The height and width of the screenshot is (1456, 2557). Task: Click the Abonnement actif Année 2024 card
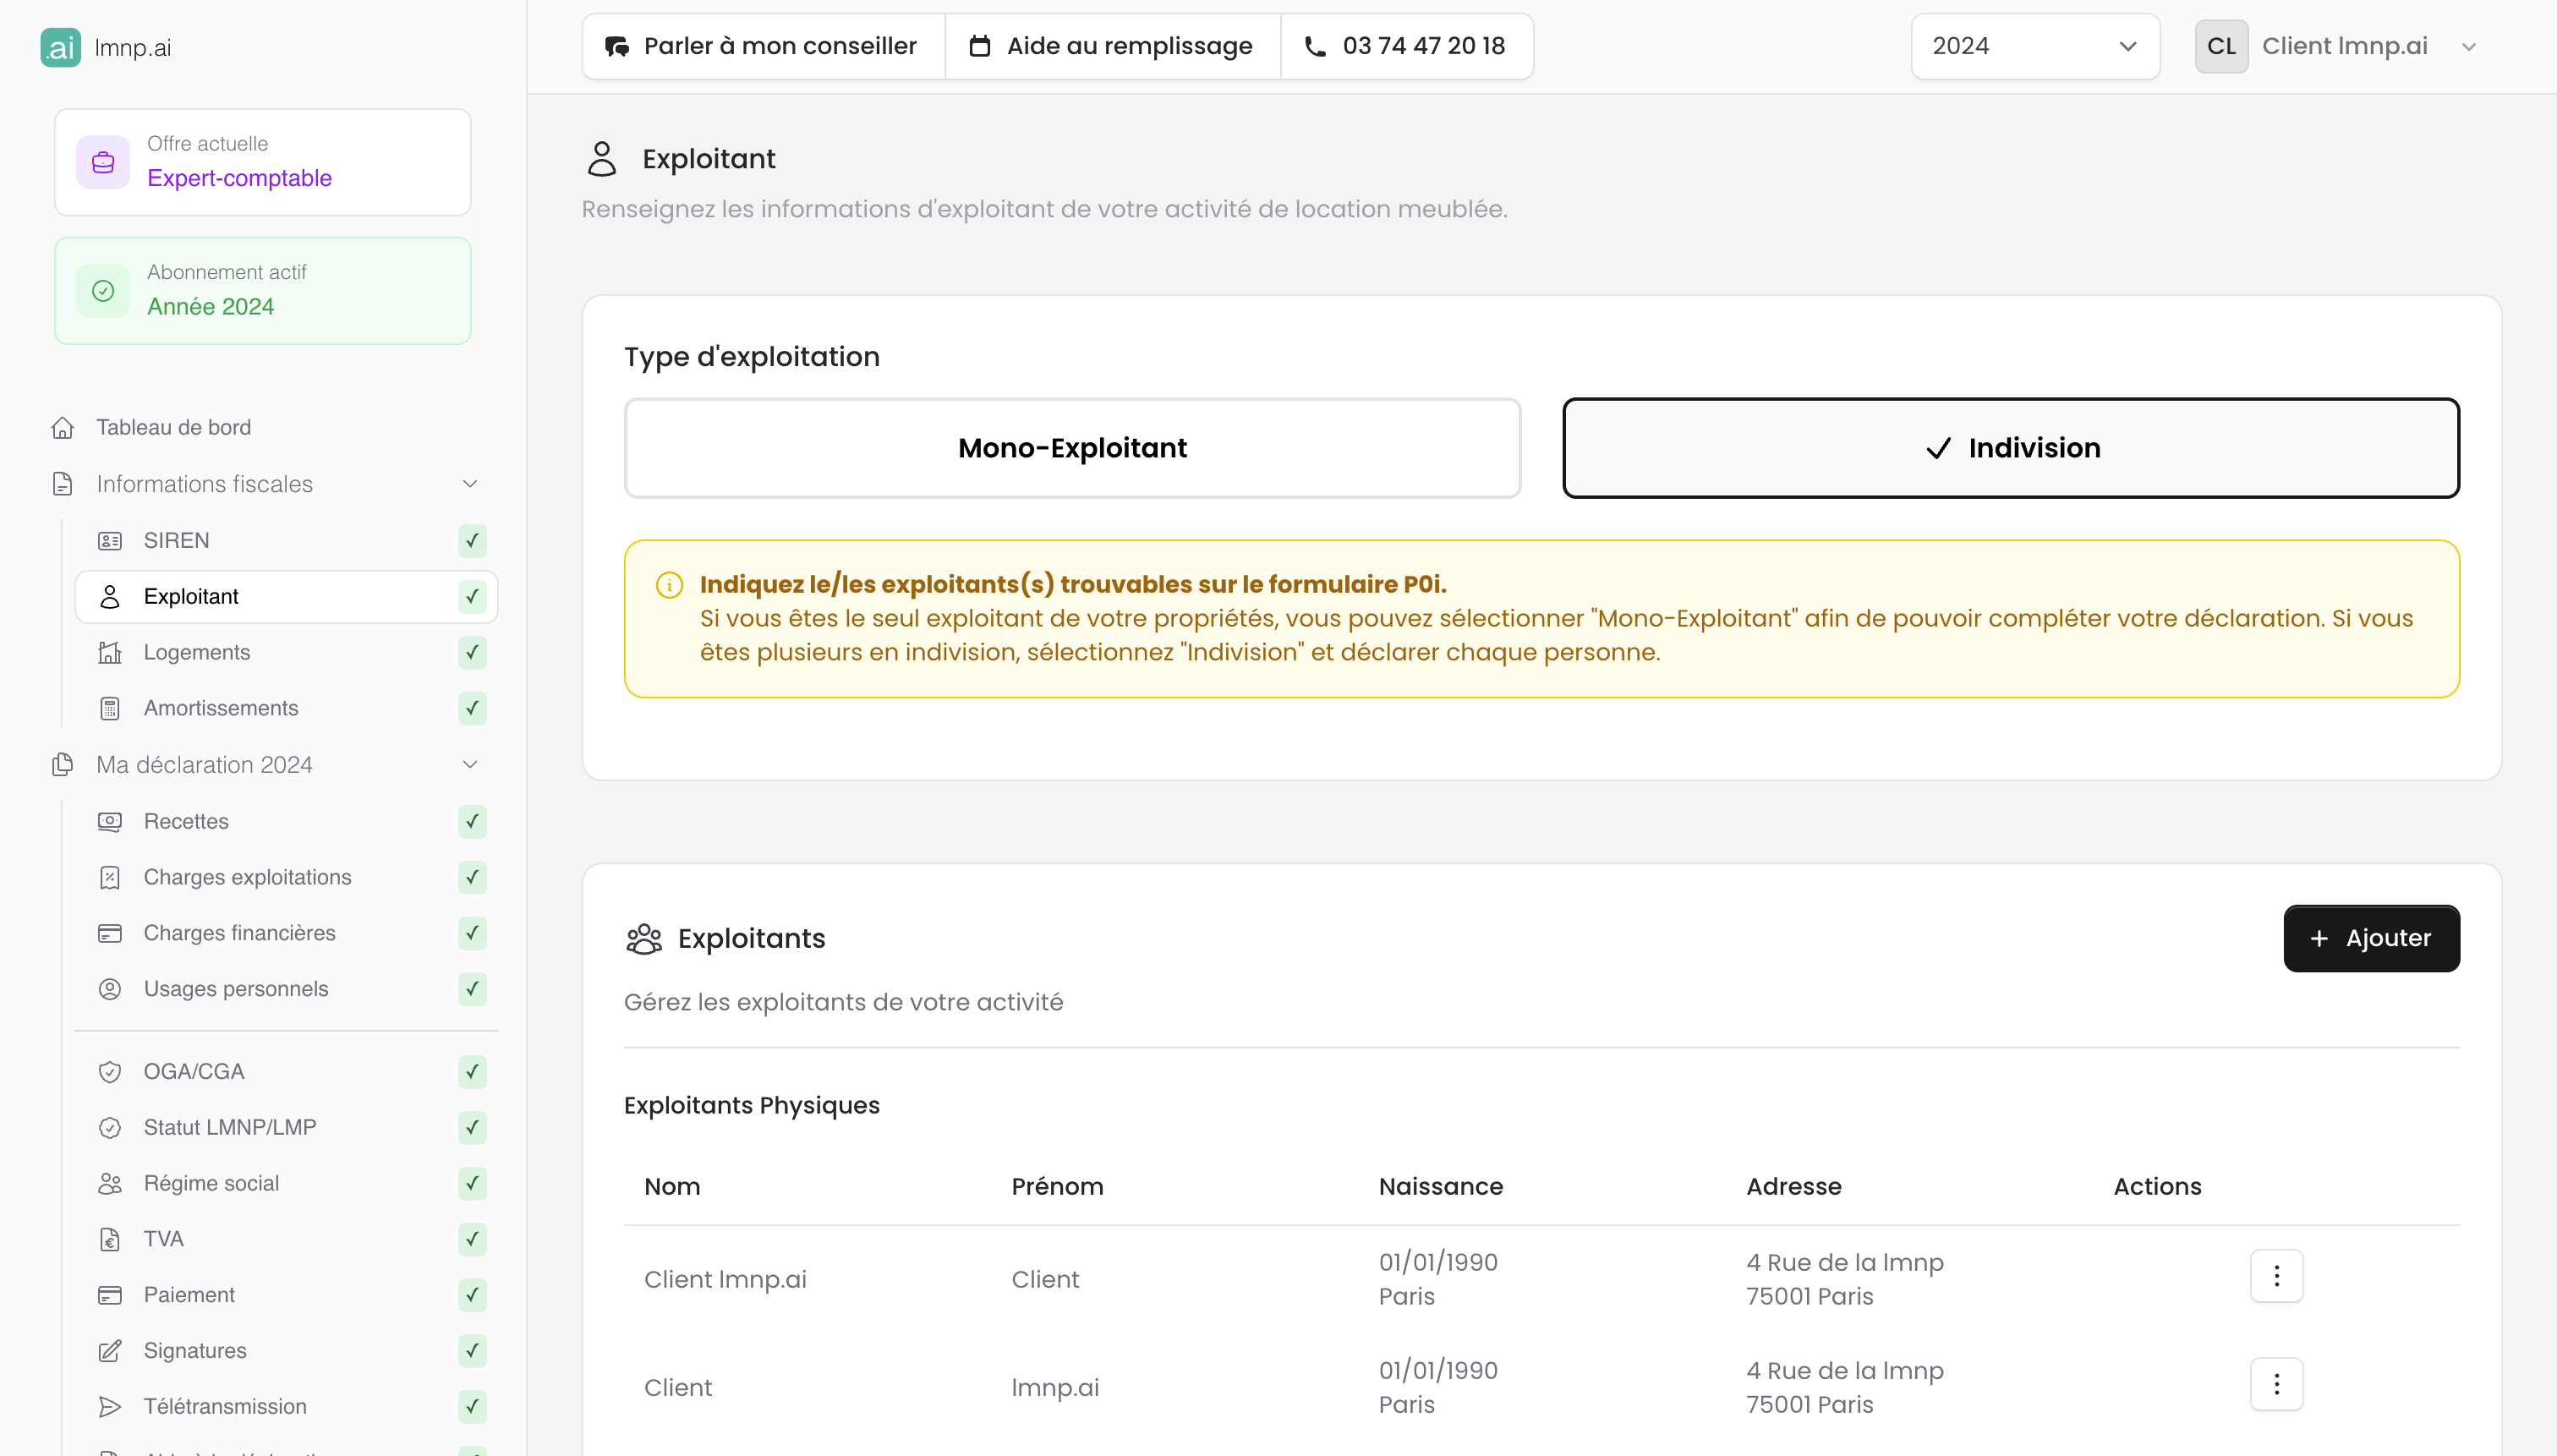pos(262,291)
